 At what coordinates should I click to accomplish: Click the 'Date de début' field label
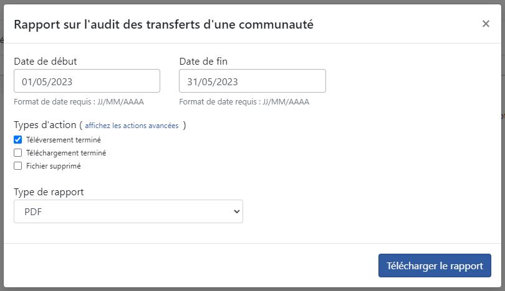click(x=46, y=62)
